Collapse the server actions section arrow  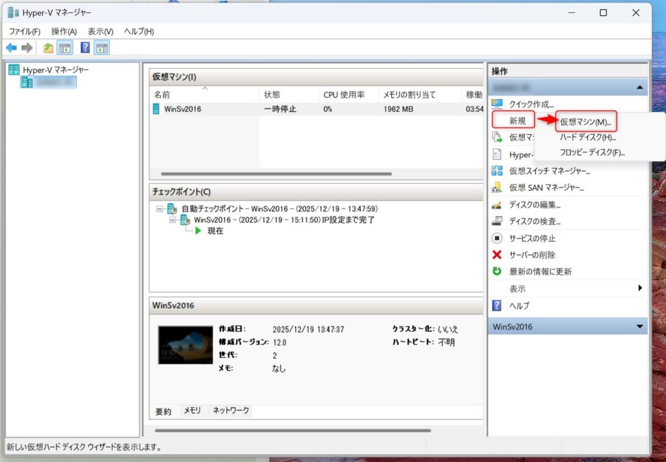click(639, 87)
